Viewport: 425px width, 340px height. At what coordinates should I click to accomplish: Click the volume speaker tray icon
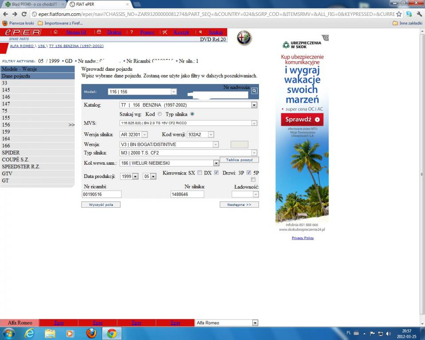[388, 333]
